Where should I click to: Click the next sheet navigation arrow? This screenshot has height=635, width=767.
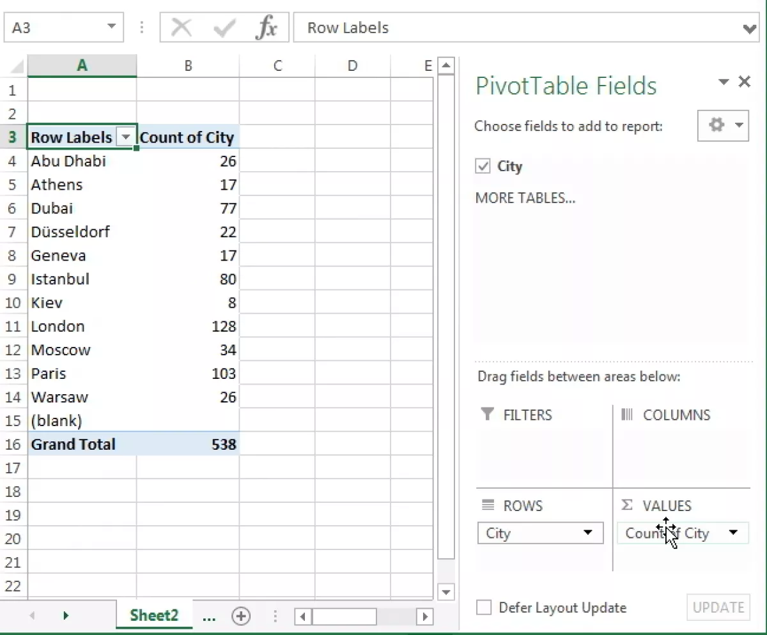pyautogui.click(x=66, y=616)
